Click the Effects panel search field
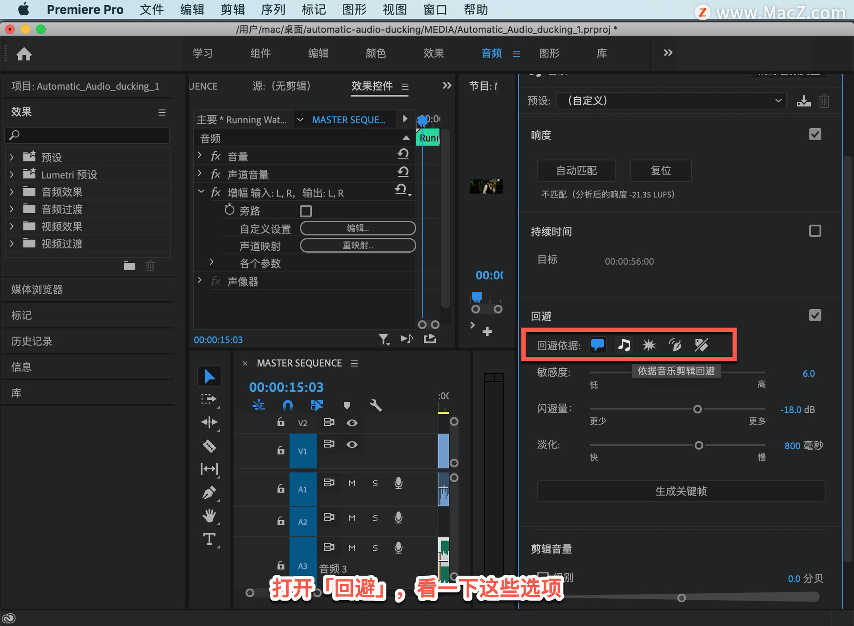 (x=87, y=135)
